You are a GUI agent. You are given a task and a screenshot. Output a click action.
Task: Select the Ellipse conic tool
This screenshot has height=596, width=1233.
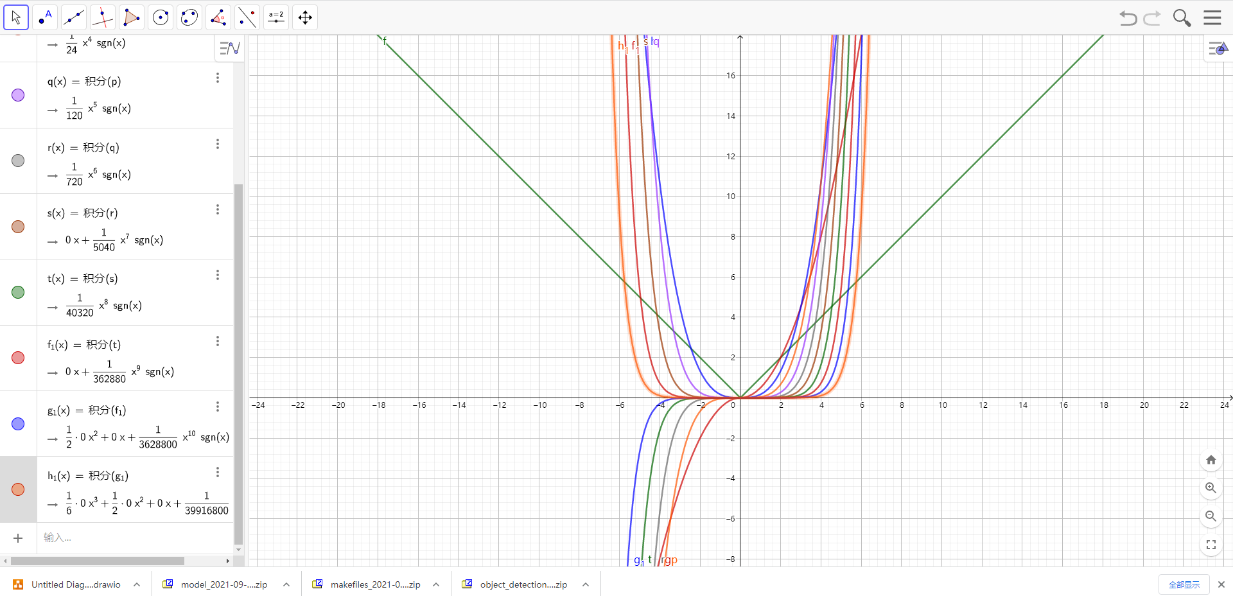[189, 17]
